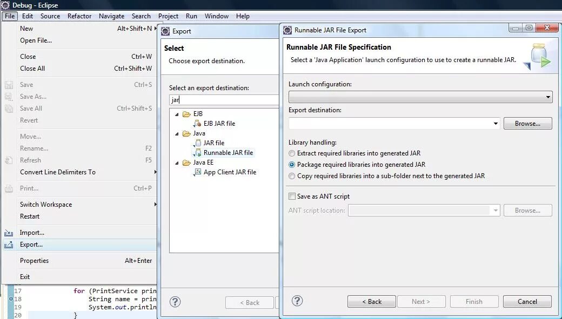Open the Window menu
The height and width of the screenshot is (319, 562).
point(217,16)
